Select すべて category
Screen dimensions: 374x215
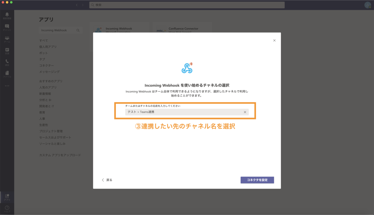click(x=44, y=40)
